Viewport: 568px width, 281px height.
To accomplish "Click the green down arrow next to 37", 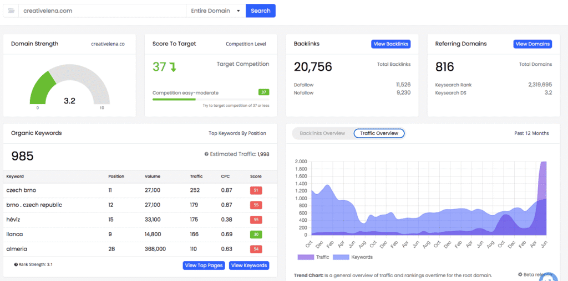I will pos(173,67).
